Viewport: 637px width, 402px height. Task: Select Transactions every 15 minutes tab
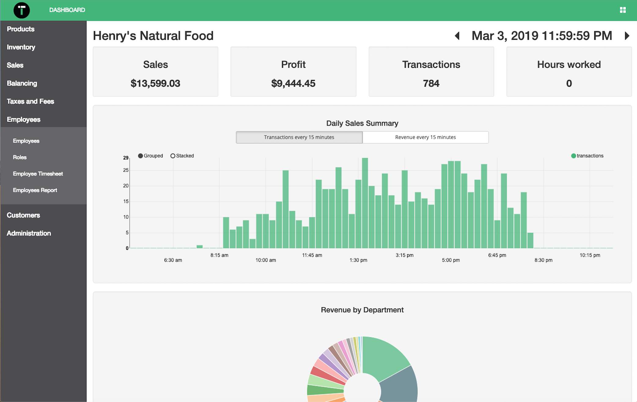click(299, 137)
